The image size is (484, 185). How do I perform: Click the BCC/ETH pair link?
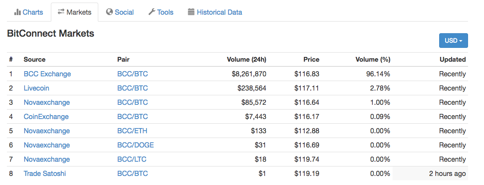[x=132, y=131]
